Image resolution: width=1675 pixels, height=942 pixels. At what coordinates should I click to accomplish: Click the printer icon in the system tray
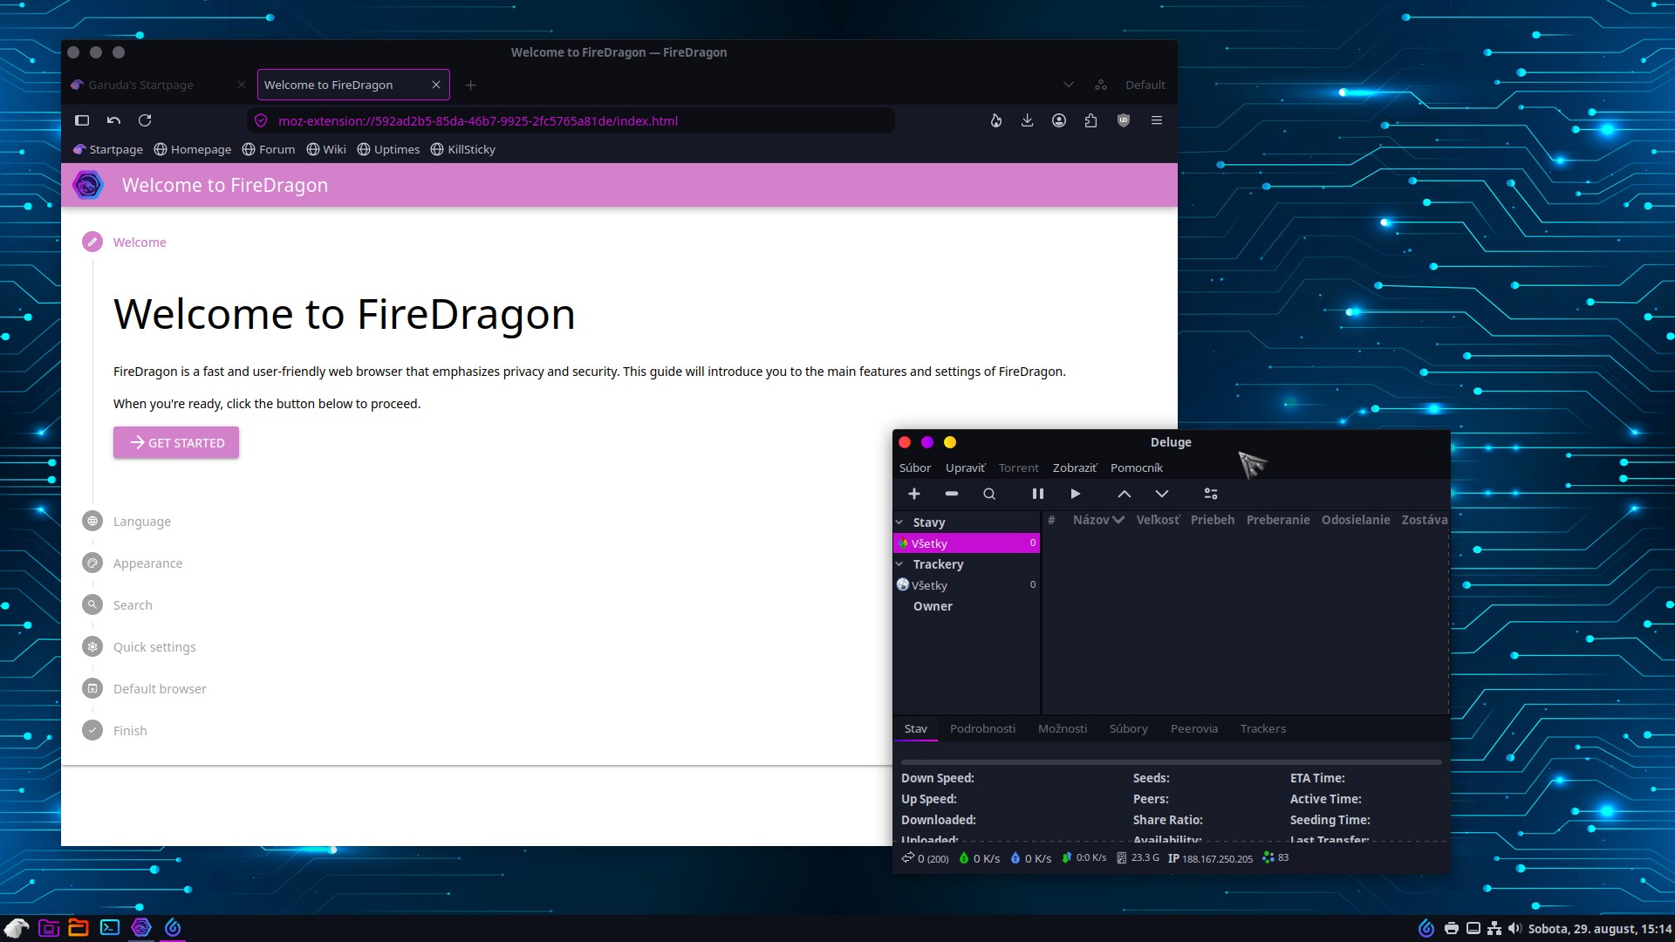tap(1452, 928)
